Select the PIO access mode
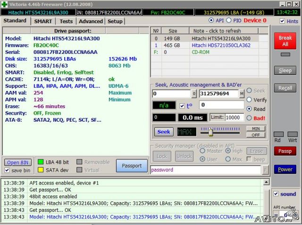 228,20
